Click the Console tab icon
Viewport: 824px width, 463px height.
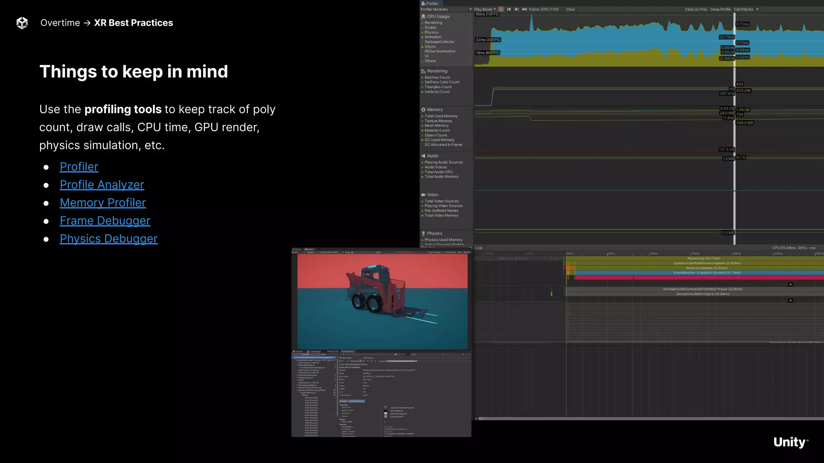[294, 351]
